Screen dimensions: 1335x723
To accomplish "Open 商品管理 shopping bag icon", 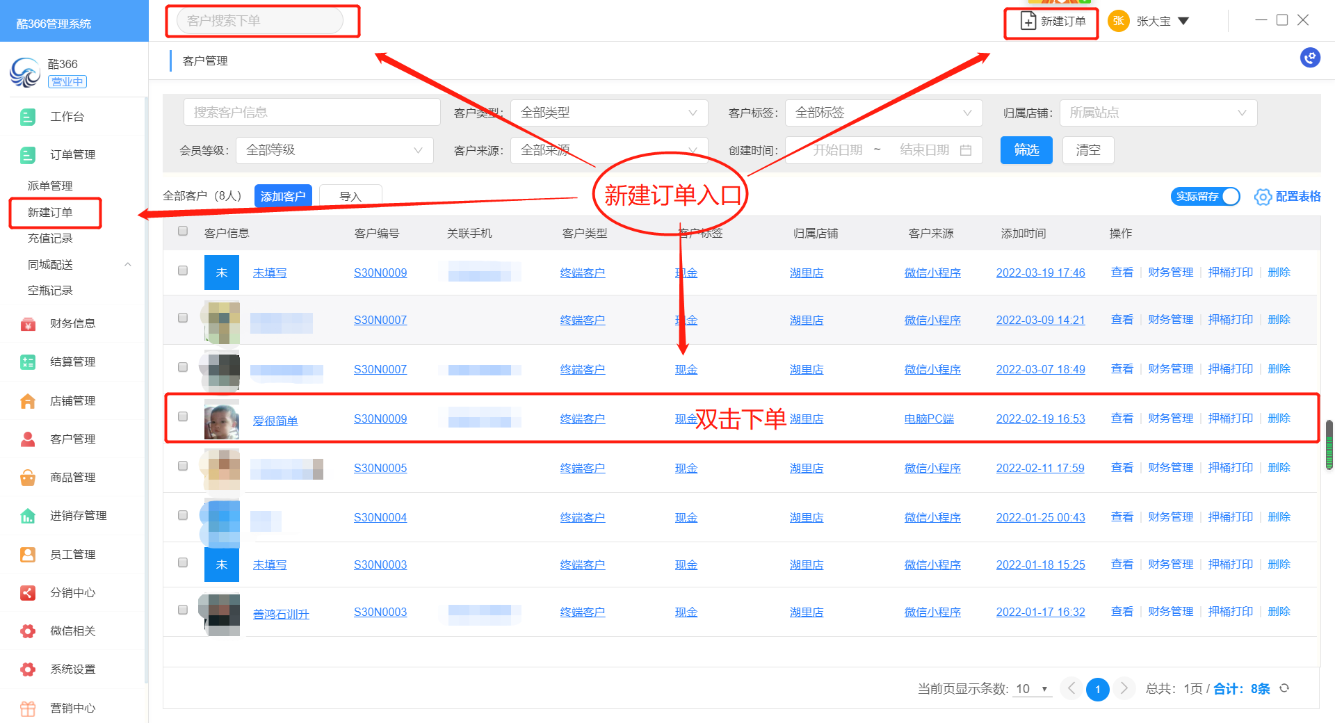I will point(28,478).
